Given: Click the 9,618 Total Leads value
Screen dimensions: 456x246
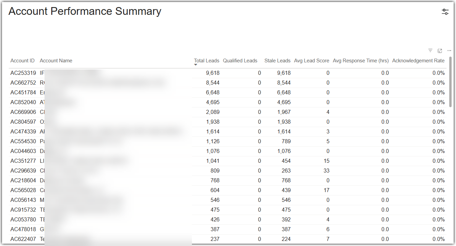Looking at the screenshot, I should click(x=212, y=73).
